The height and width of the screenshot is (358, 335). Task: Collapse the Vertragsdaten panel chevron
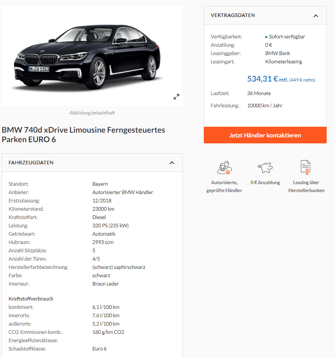(316, 16)
